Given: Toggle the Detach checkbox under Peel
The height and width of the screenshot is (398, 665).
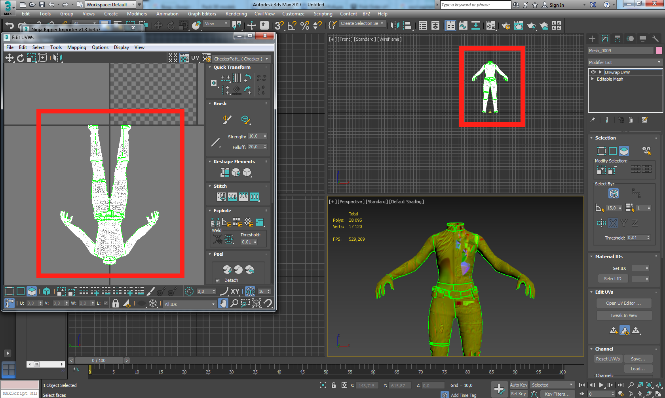Looking at the screenshot, I should coord(218,281).
